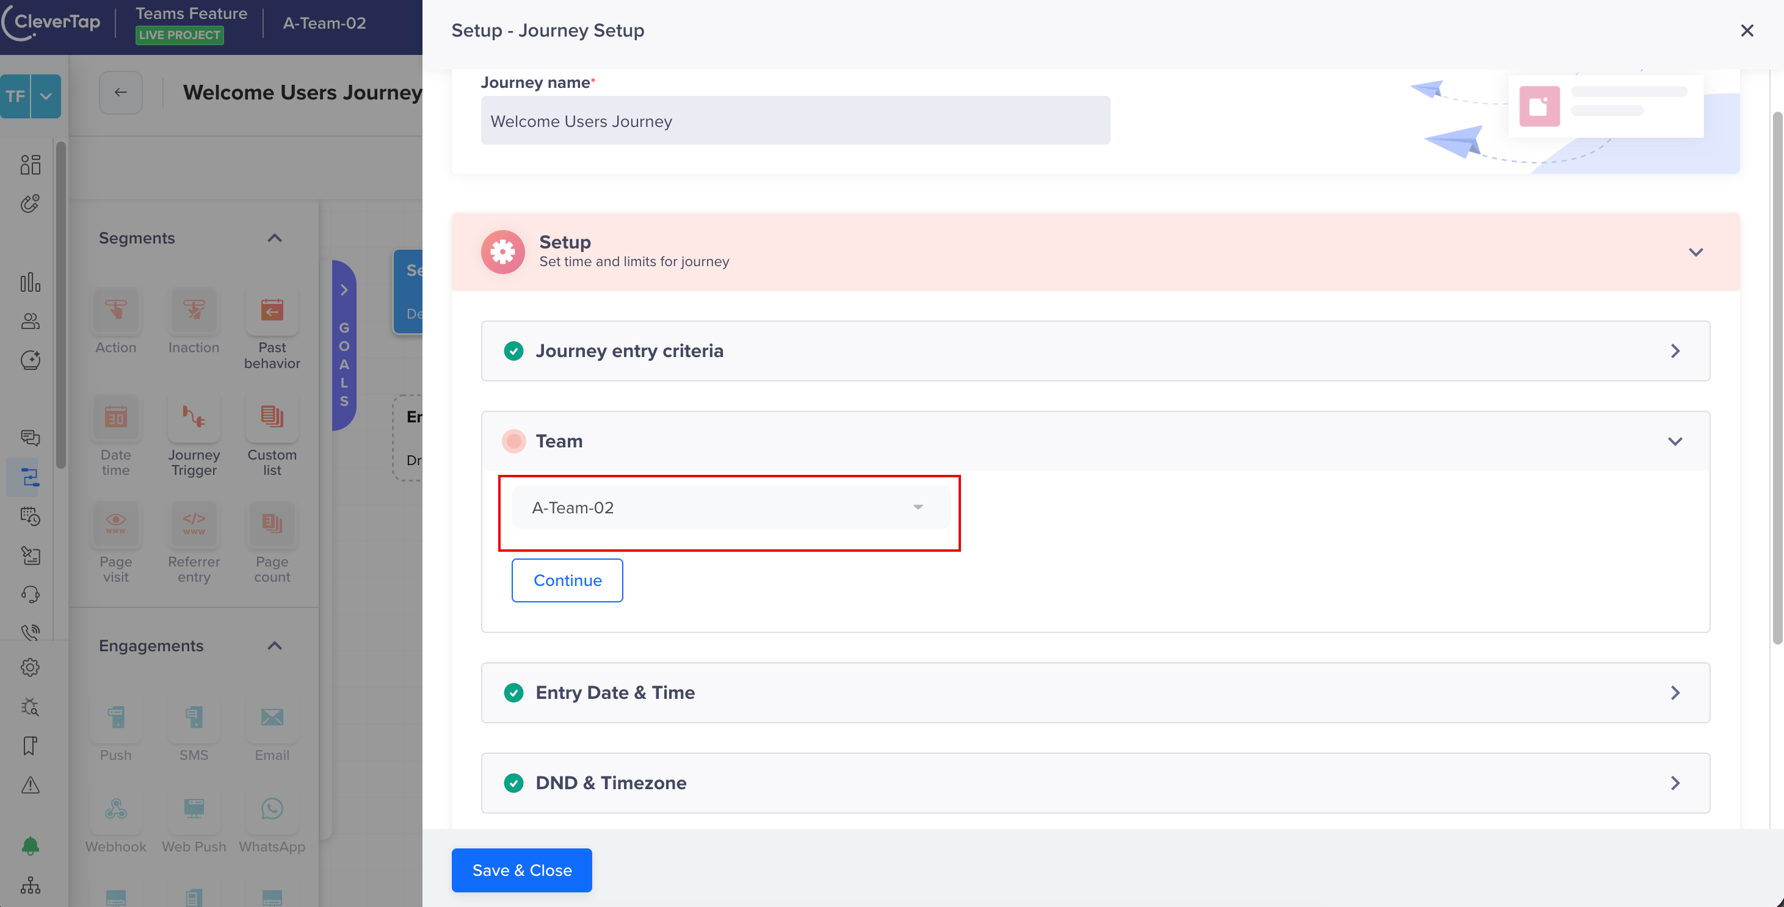Image resolution: width=1784 pixels, height=907 pixels.
Task: Select the Action segment block
Action: (115, 311)
